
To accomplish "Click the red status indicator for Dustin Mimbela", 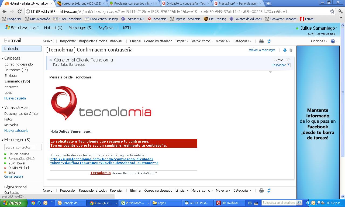I will click(5, 168).
